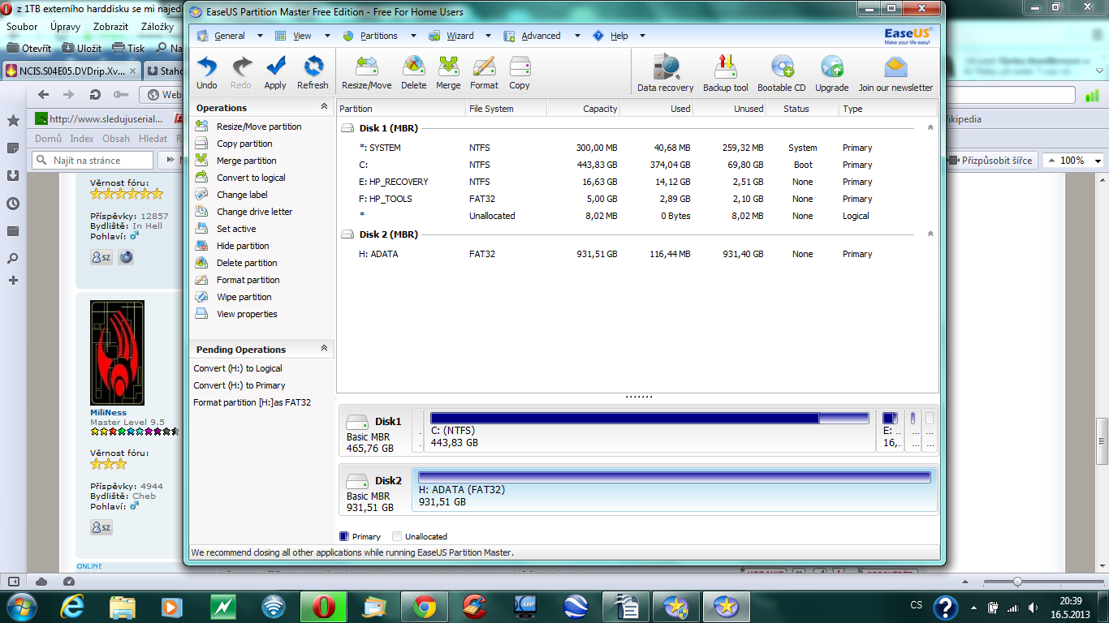Open dropdown arrow next to Wizard

[x=489, y=36]
